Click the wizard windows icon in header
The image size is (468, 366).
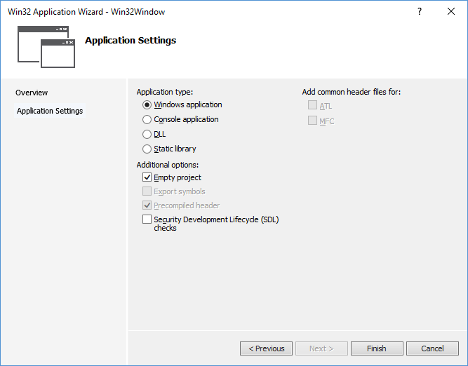46,47
